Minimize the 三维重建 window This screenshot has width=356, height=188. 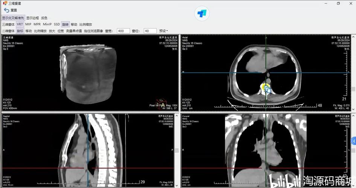326,3
